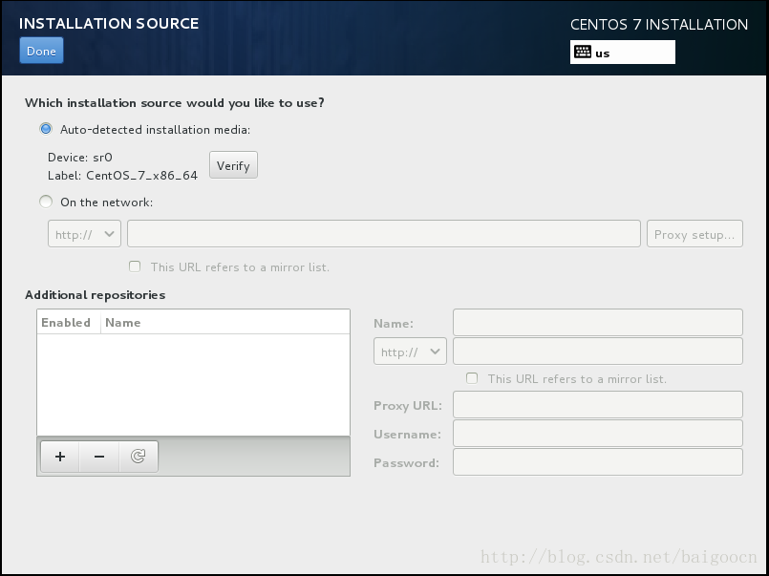769x576 pixels.
Task: Click the refresh repositories icon
Action: 138,457
